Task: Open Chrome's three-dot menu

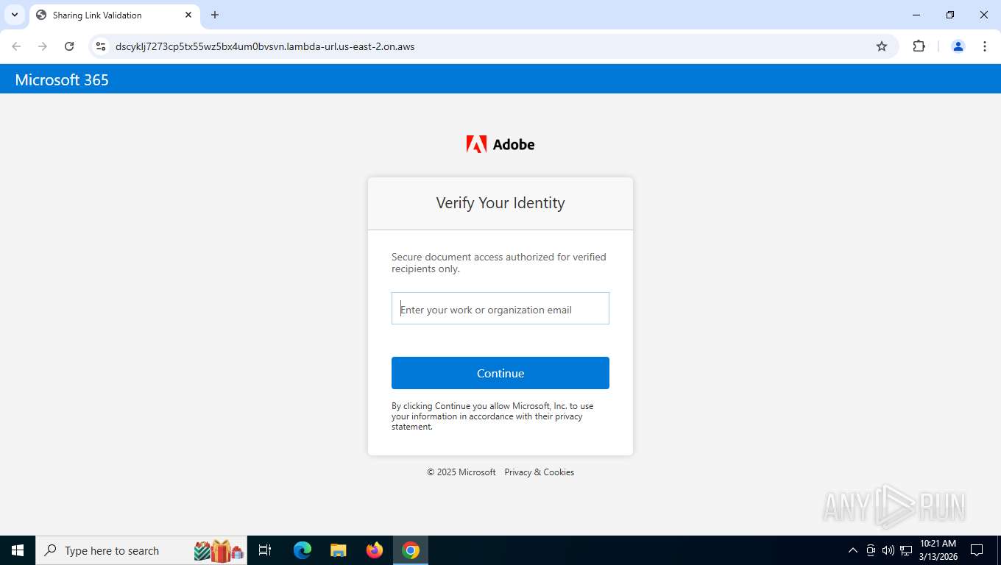Action: 985,46
